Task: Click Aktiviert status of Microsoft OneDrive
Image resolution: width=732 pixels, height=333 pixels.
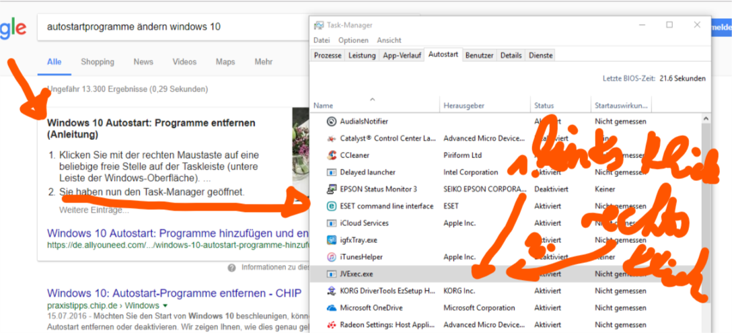Action: coord(548,308)
